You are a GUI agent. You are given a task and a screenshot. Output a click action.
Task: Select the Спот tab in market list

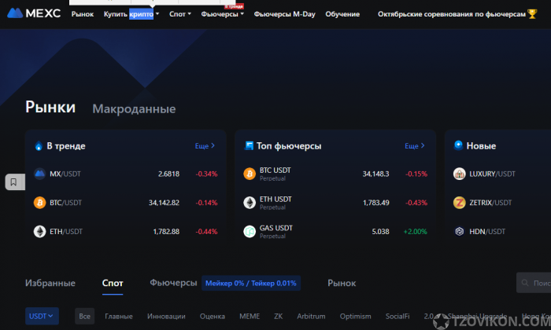click(x=113, y=283)
